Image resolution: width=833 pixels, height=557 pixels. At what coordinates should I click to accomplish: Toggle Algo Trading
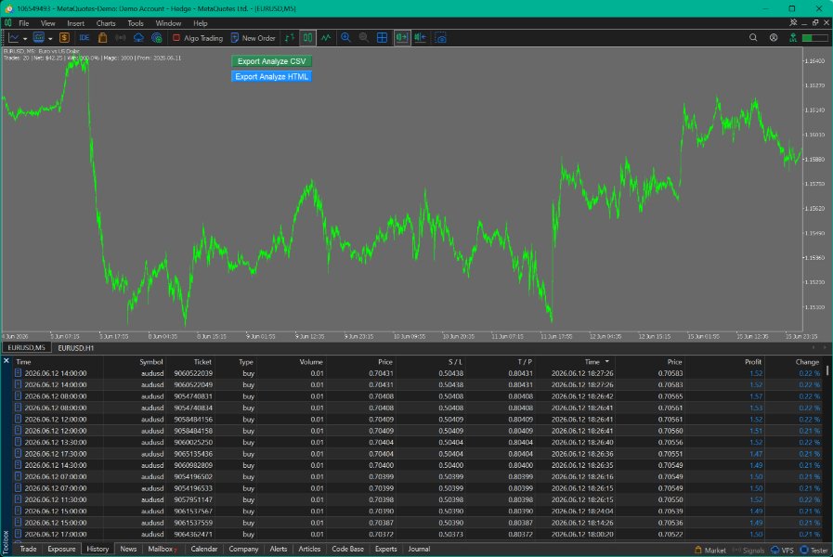point(198,38)
